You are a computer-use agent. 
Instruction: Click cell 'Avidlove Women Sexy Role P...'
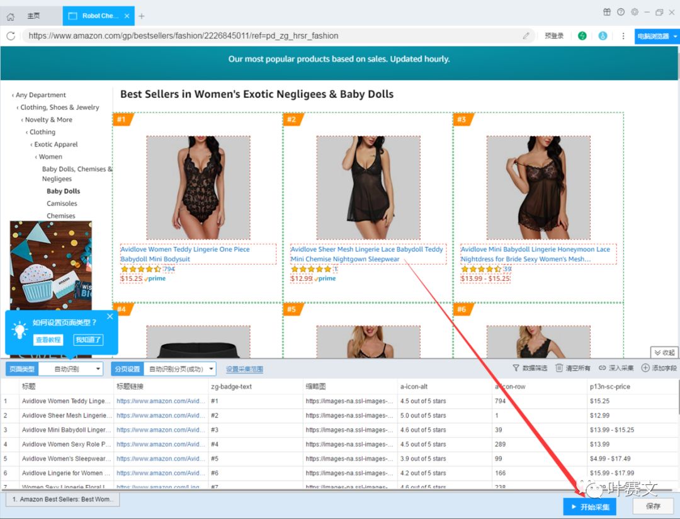(x=66, y=444)
